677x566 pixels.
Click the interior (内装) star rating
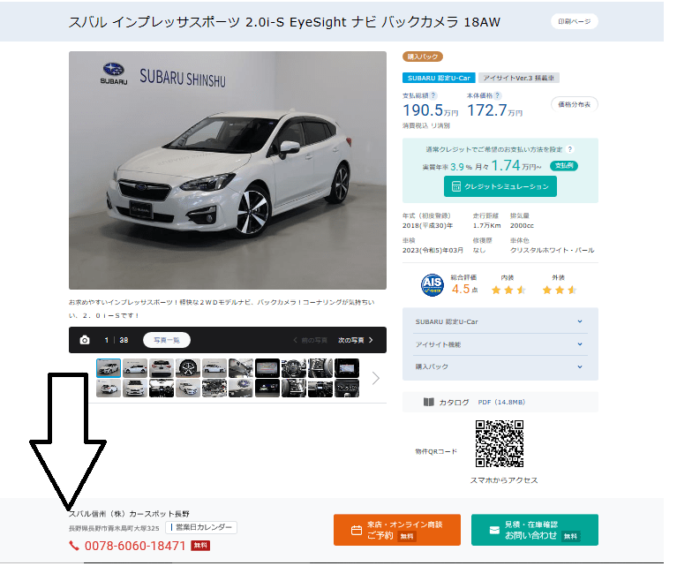coord(508,290)
